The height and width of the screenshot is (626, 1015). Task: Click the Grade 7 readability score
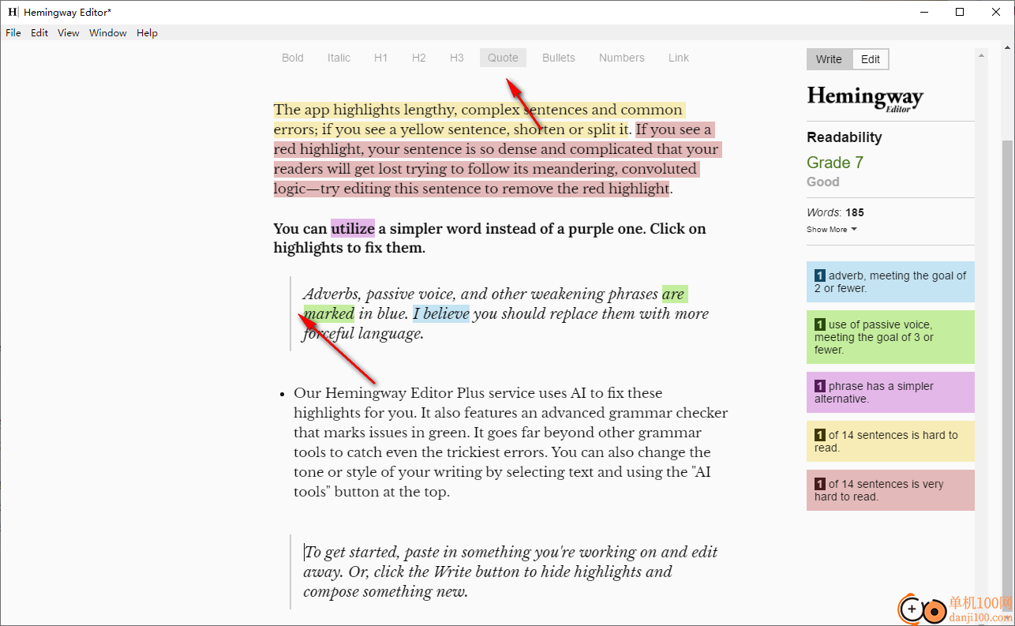[835, 163]
